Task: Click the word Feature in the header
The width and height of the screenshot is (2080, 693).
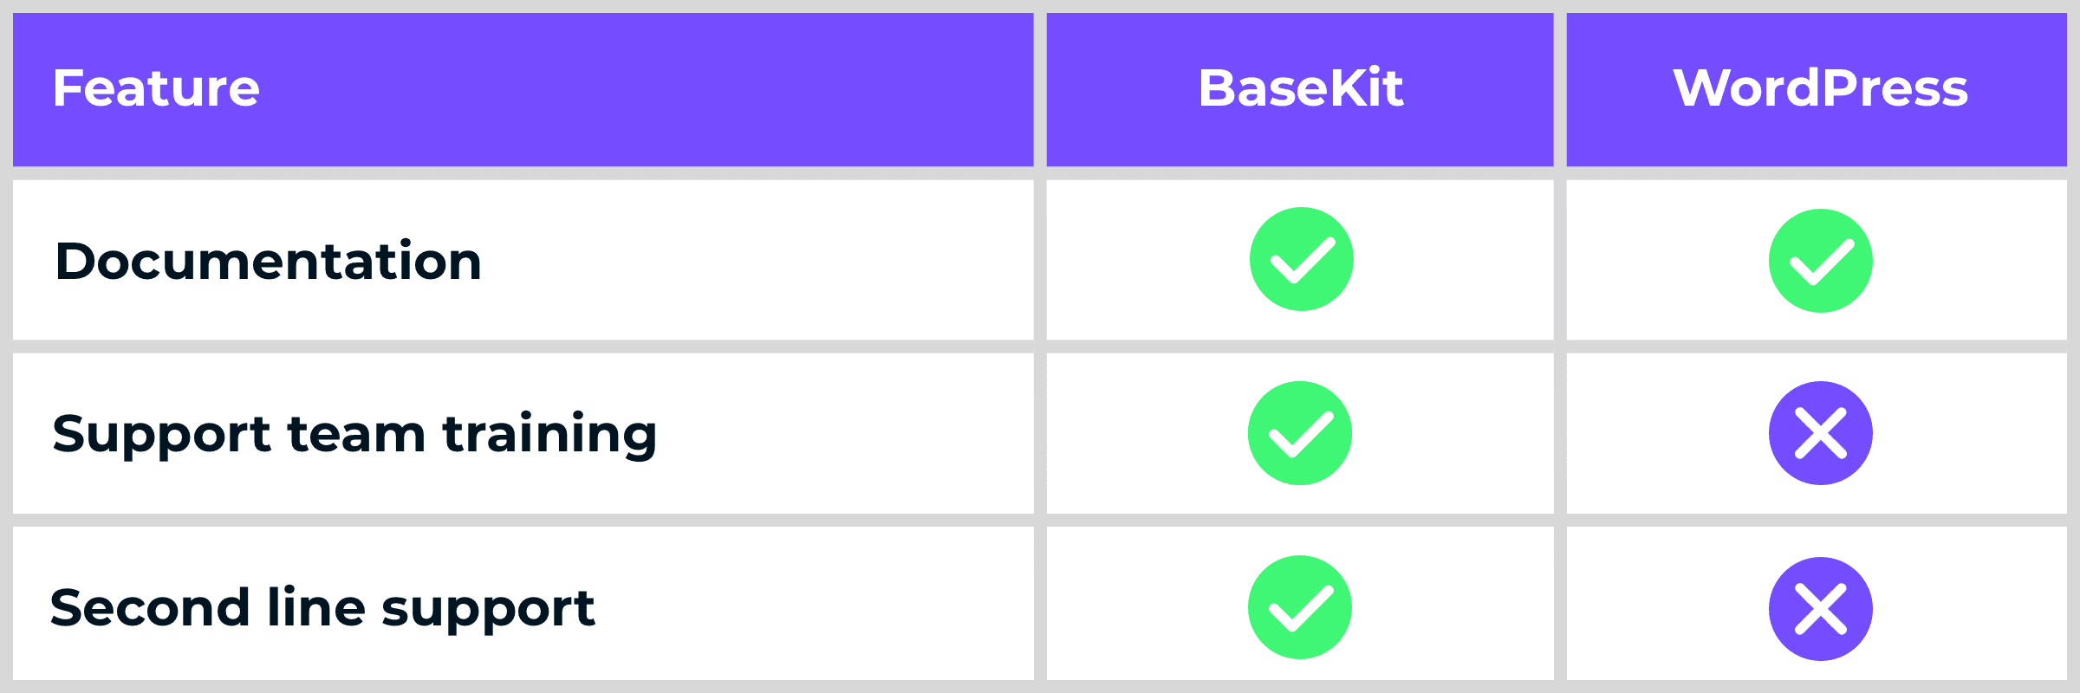Action: [156, 88]
